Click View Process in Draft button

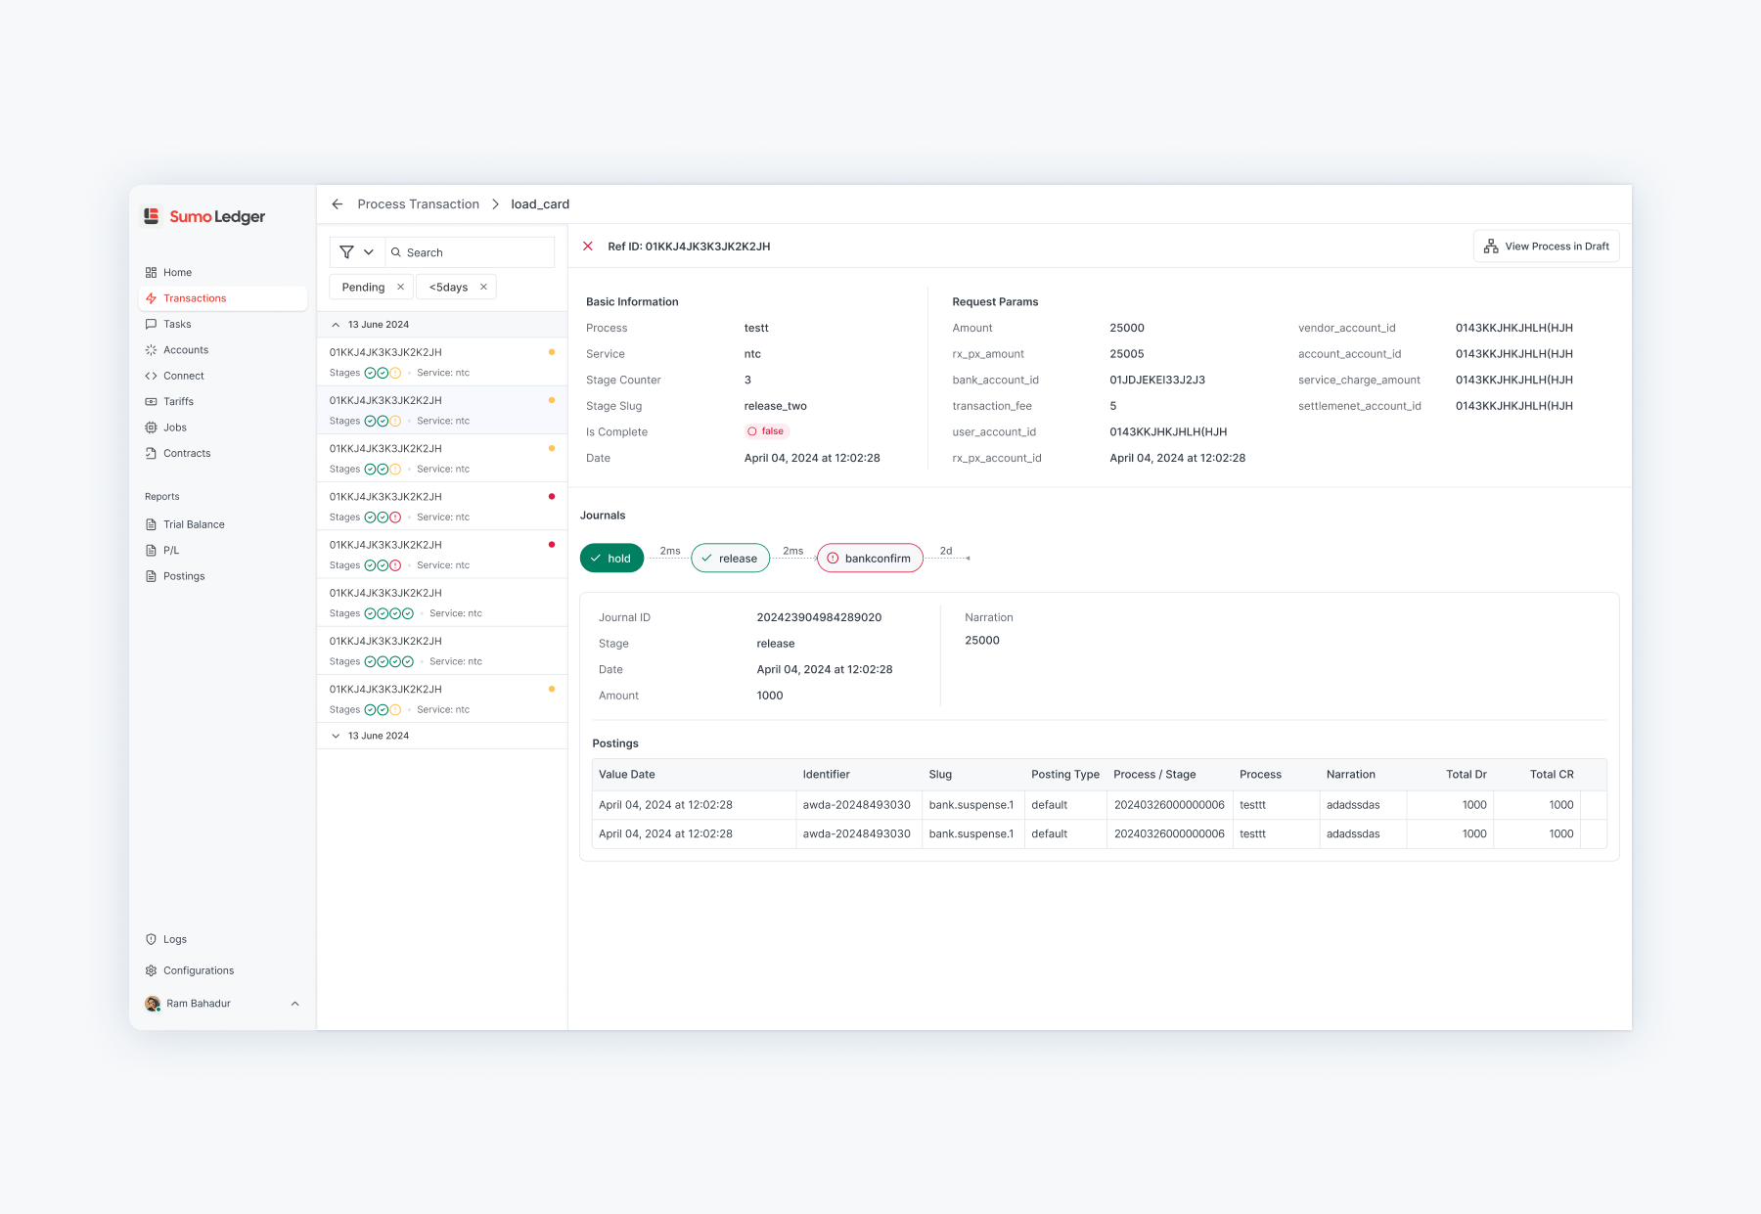pyautogui.click(x=1546, y=247)
